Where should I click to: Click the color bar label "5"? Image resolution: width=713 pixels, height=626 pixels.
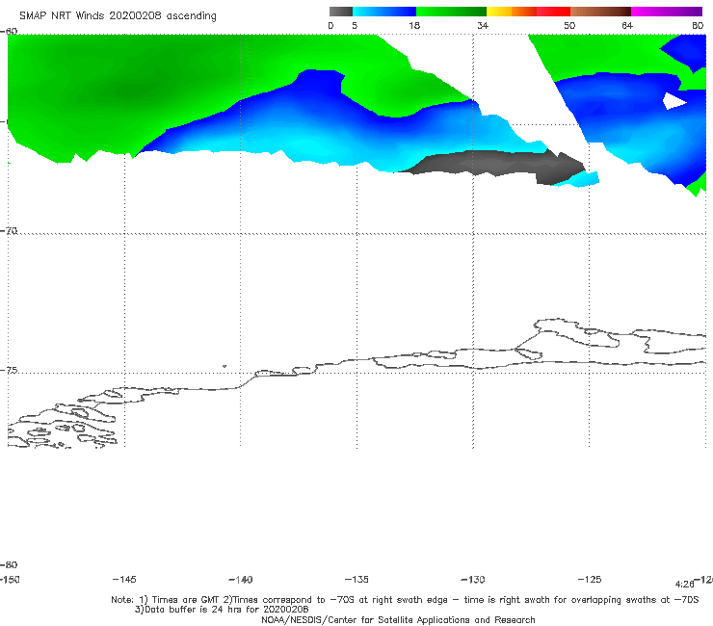tap(355, 26)
